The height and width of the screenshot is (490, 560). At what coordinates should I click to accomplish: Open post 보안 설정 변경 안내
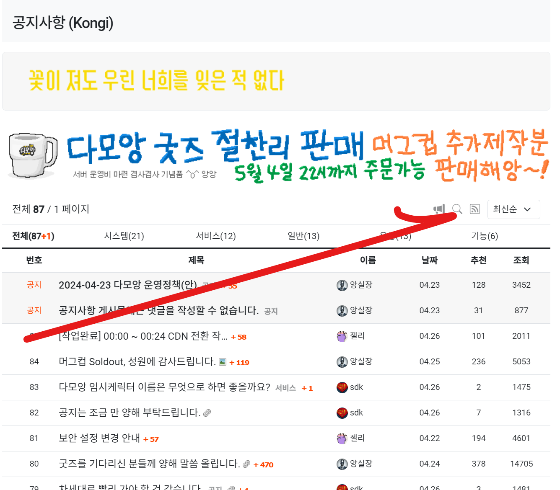(x=99, y=438)
